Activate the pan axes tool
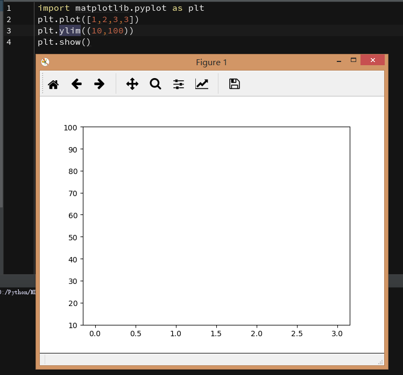Viewport: 403px width, 375px height. point(132,84)
